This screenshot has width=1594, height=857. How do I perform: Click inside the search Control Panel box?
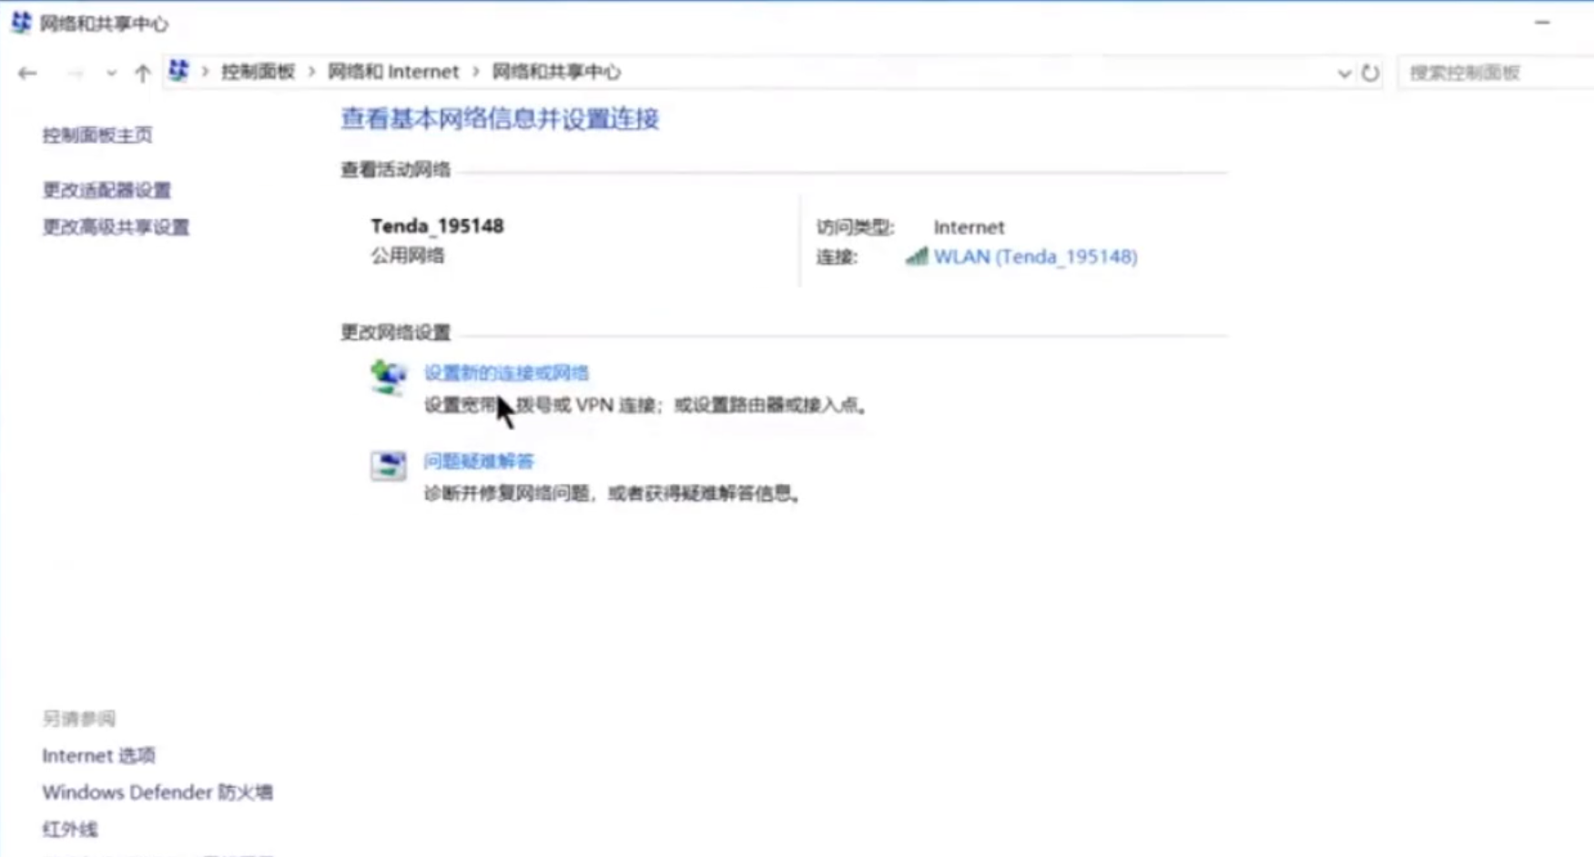click(1493, 74)
